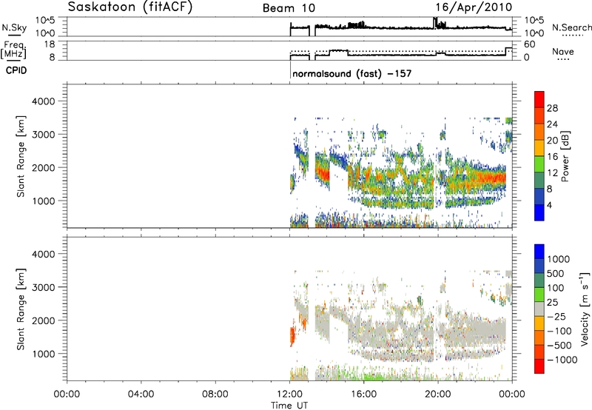The image size is (592, 410).
Task: Click the 16 tick on power colorbar
Action: coord(552,157)
